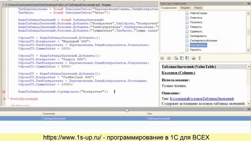The image size is (251, 141).
Task: Click the code line with "Радуга ООО"
Action: [x=52, y=59]
